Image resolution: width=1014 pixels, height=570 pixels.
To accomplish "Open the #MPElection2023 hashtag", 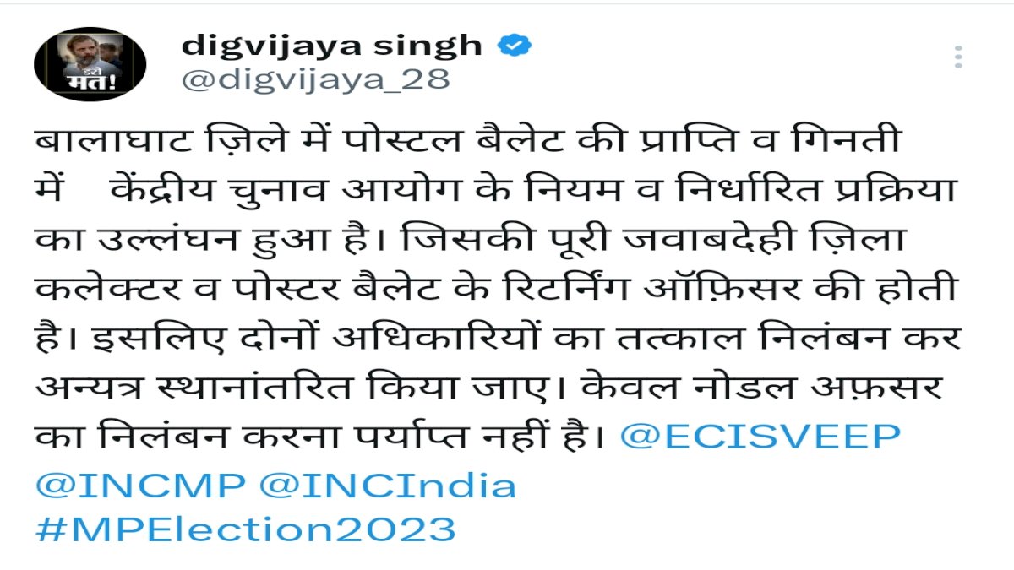I will pyautogui.click(x=246, y=530).
